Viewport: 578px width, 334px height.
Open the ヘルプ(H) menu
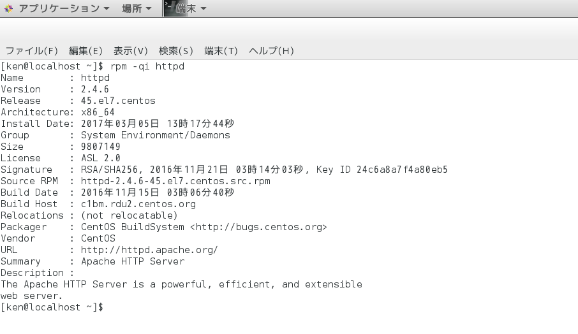[271, 51]
